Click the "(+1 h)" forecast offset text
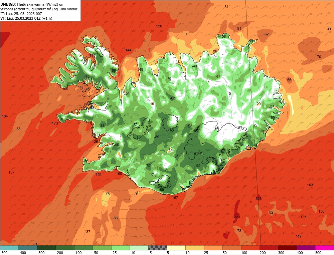This screenshot has width=334, height=255. point(47,18)
